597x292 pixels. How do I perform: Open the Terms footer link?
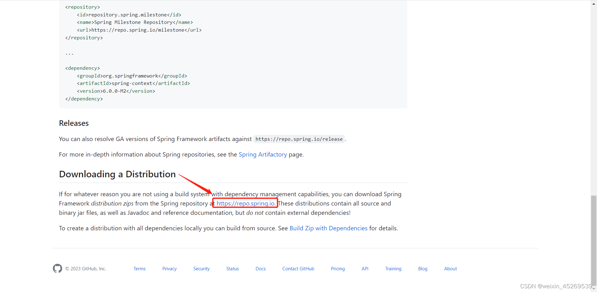tap(140, 269)
